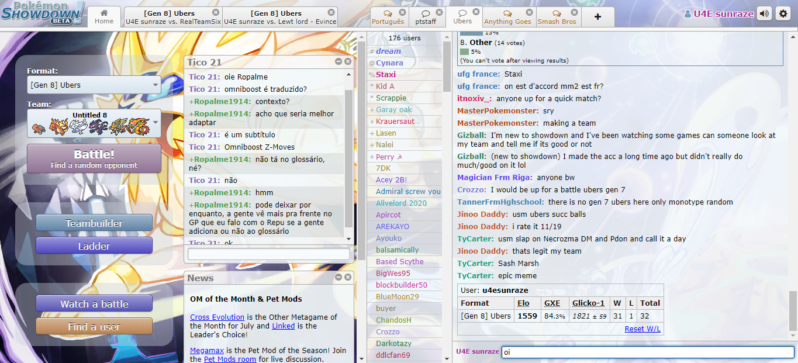Click the Pokémon Showdown logo
The width and height of the screenshot is (798, 363).
tap(43, 13)
